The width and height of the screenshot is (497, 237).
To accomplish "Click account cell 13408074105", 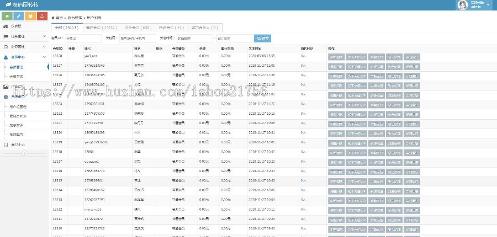I will click(94, 84).
